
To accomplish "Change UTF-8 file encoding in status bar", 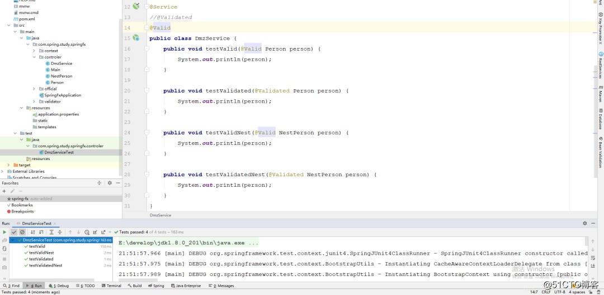I will coord(560,292).
